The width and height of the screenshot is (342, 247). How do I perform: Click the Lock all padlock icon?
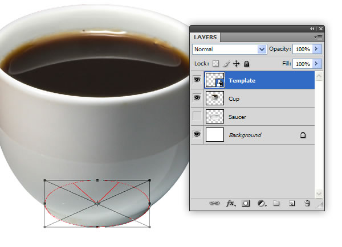(246, 64)
